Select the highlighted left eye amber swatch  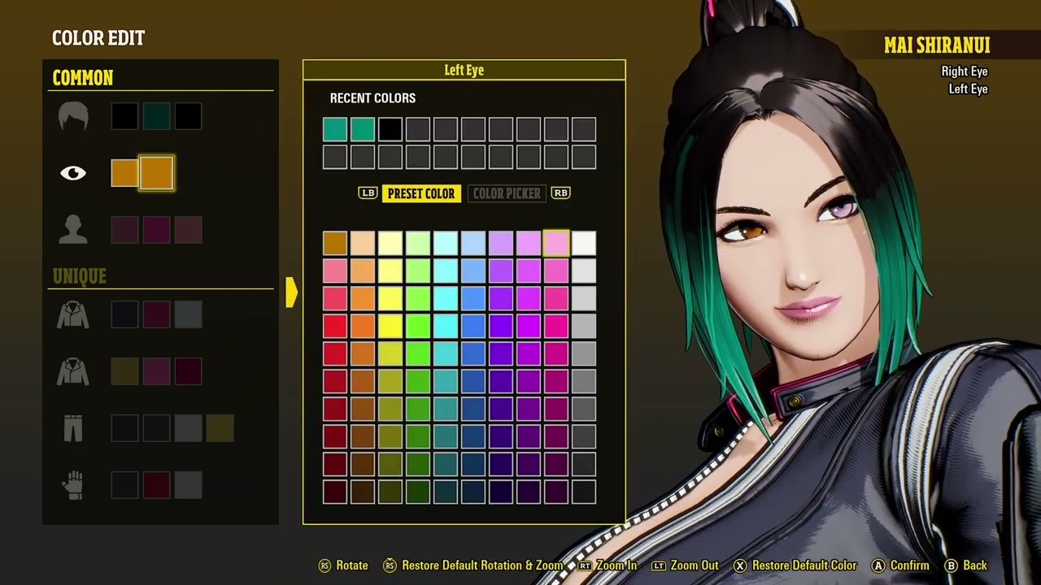coord(156,173)
